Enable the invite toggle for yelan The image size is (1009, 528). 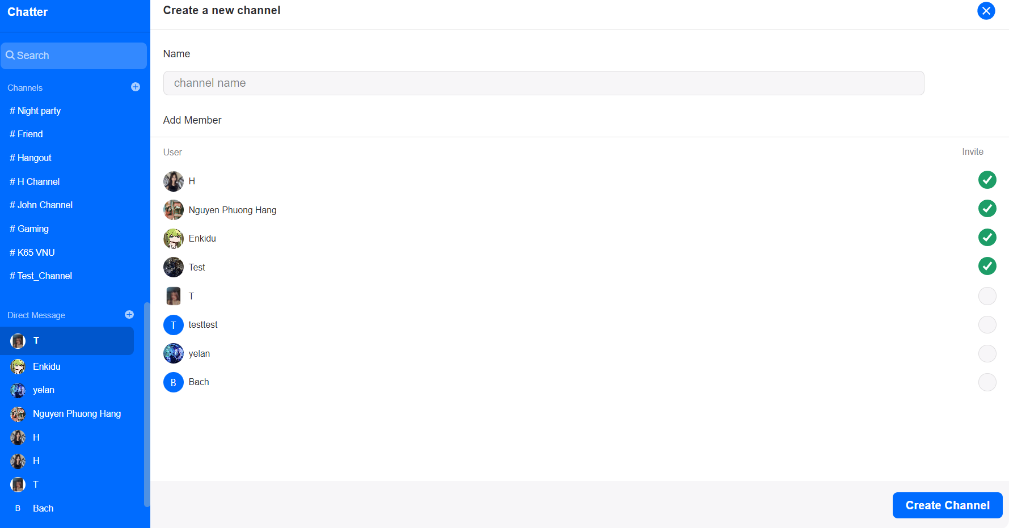(987, 353)
